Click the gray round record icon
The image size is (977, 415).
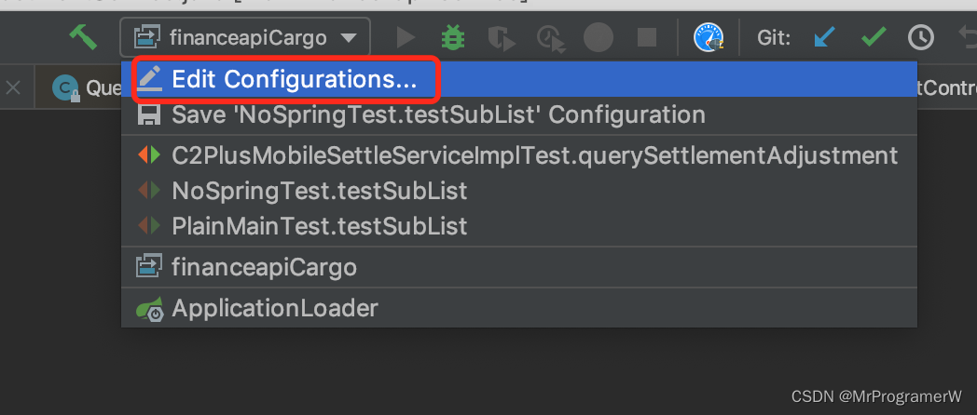point(599,38)
